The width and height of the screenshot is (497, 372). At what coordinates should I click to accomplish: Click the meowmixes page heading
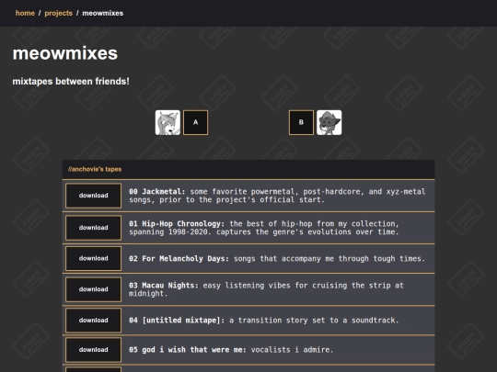(x=65, y=53)
